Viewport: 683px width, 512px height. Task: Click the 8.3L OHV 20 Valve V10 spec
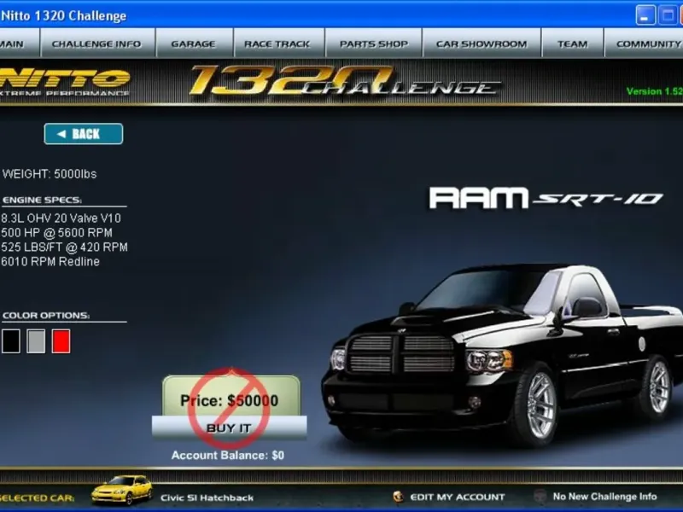61,218
